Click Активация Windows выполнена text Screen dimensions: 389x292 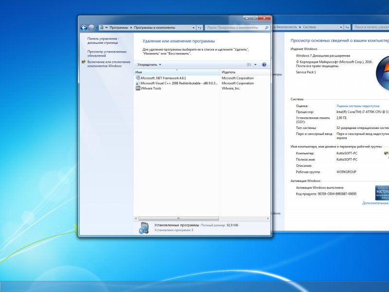[319, 187]
